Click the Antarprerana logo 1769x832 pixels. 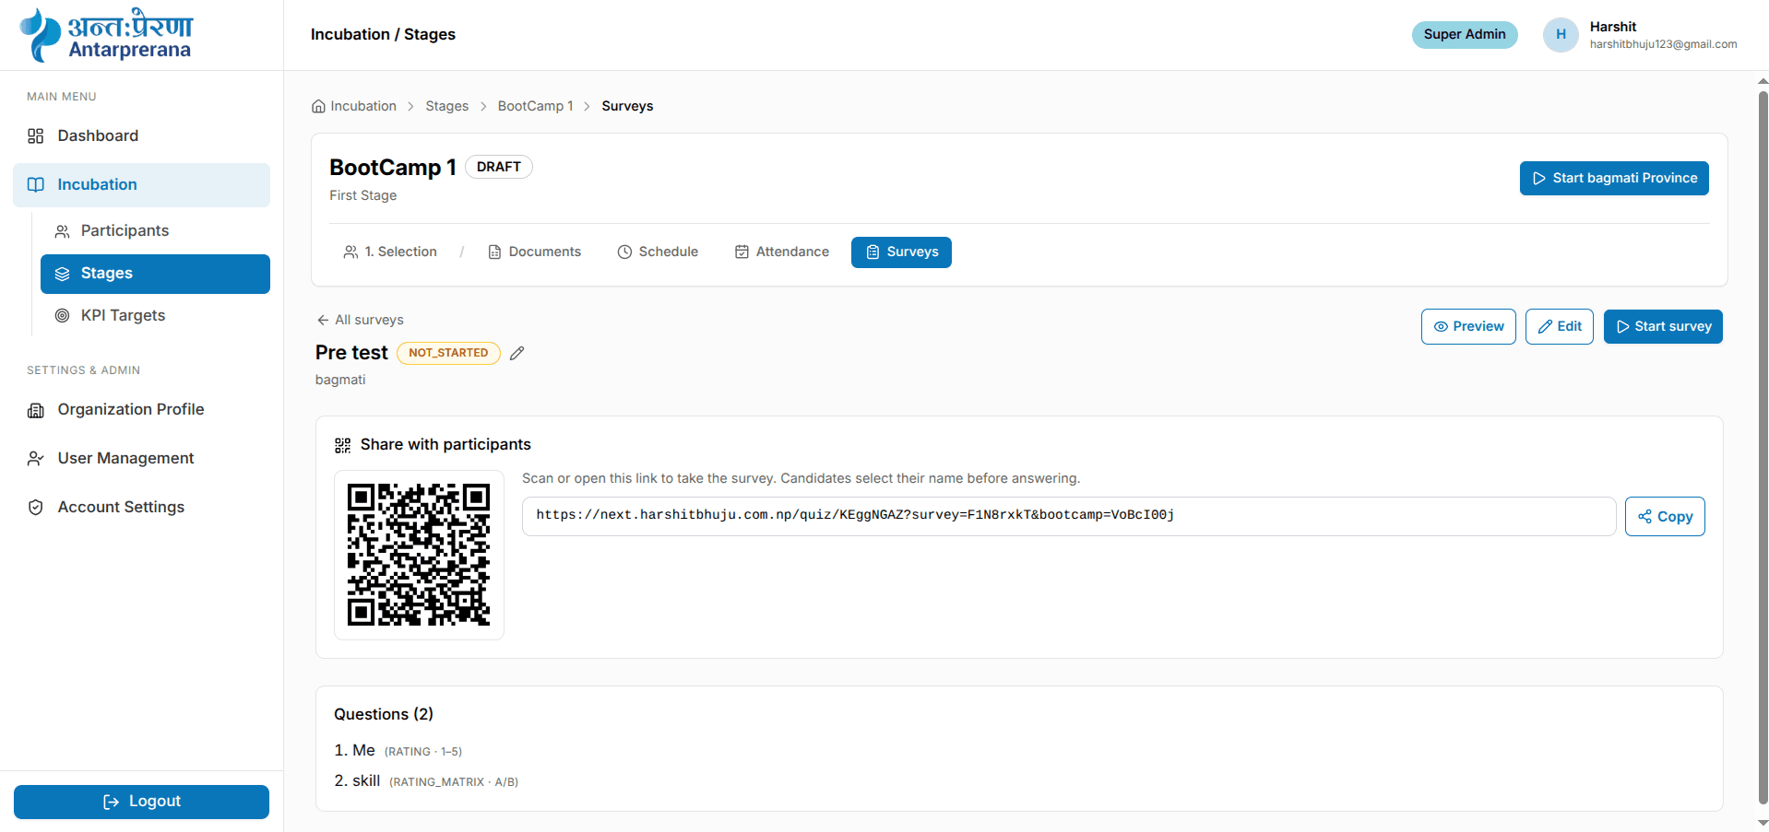point(107,35)
